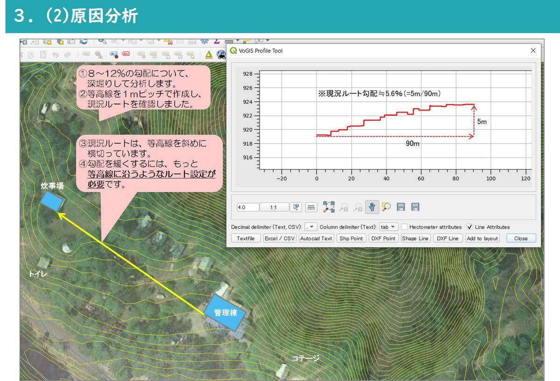560x381 pixels.
Task: Click the blue gear Toolbox icon
Action: 204,42
